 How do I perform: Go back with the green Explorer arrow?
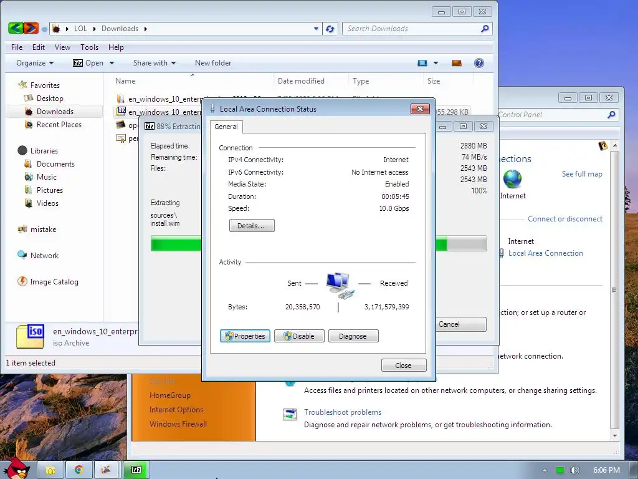tap(15, 28)
